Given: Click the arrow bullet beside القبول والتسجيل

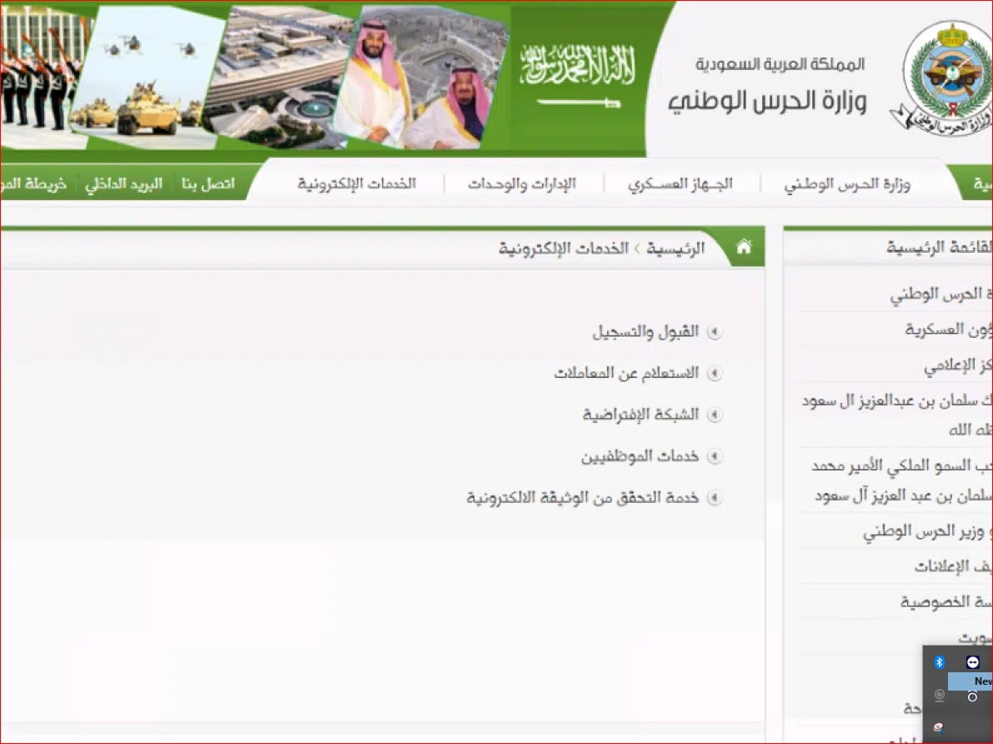Looking at the screenshot, I should pyautogui.click(x=714, y=332).
